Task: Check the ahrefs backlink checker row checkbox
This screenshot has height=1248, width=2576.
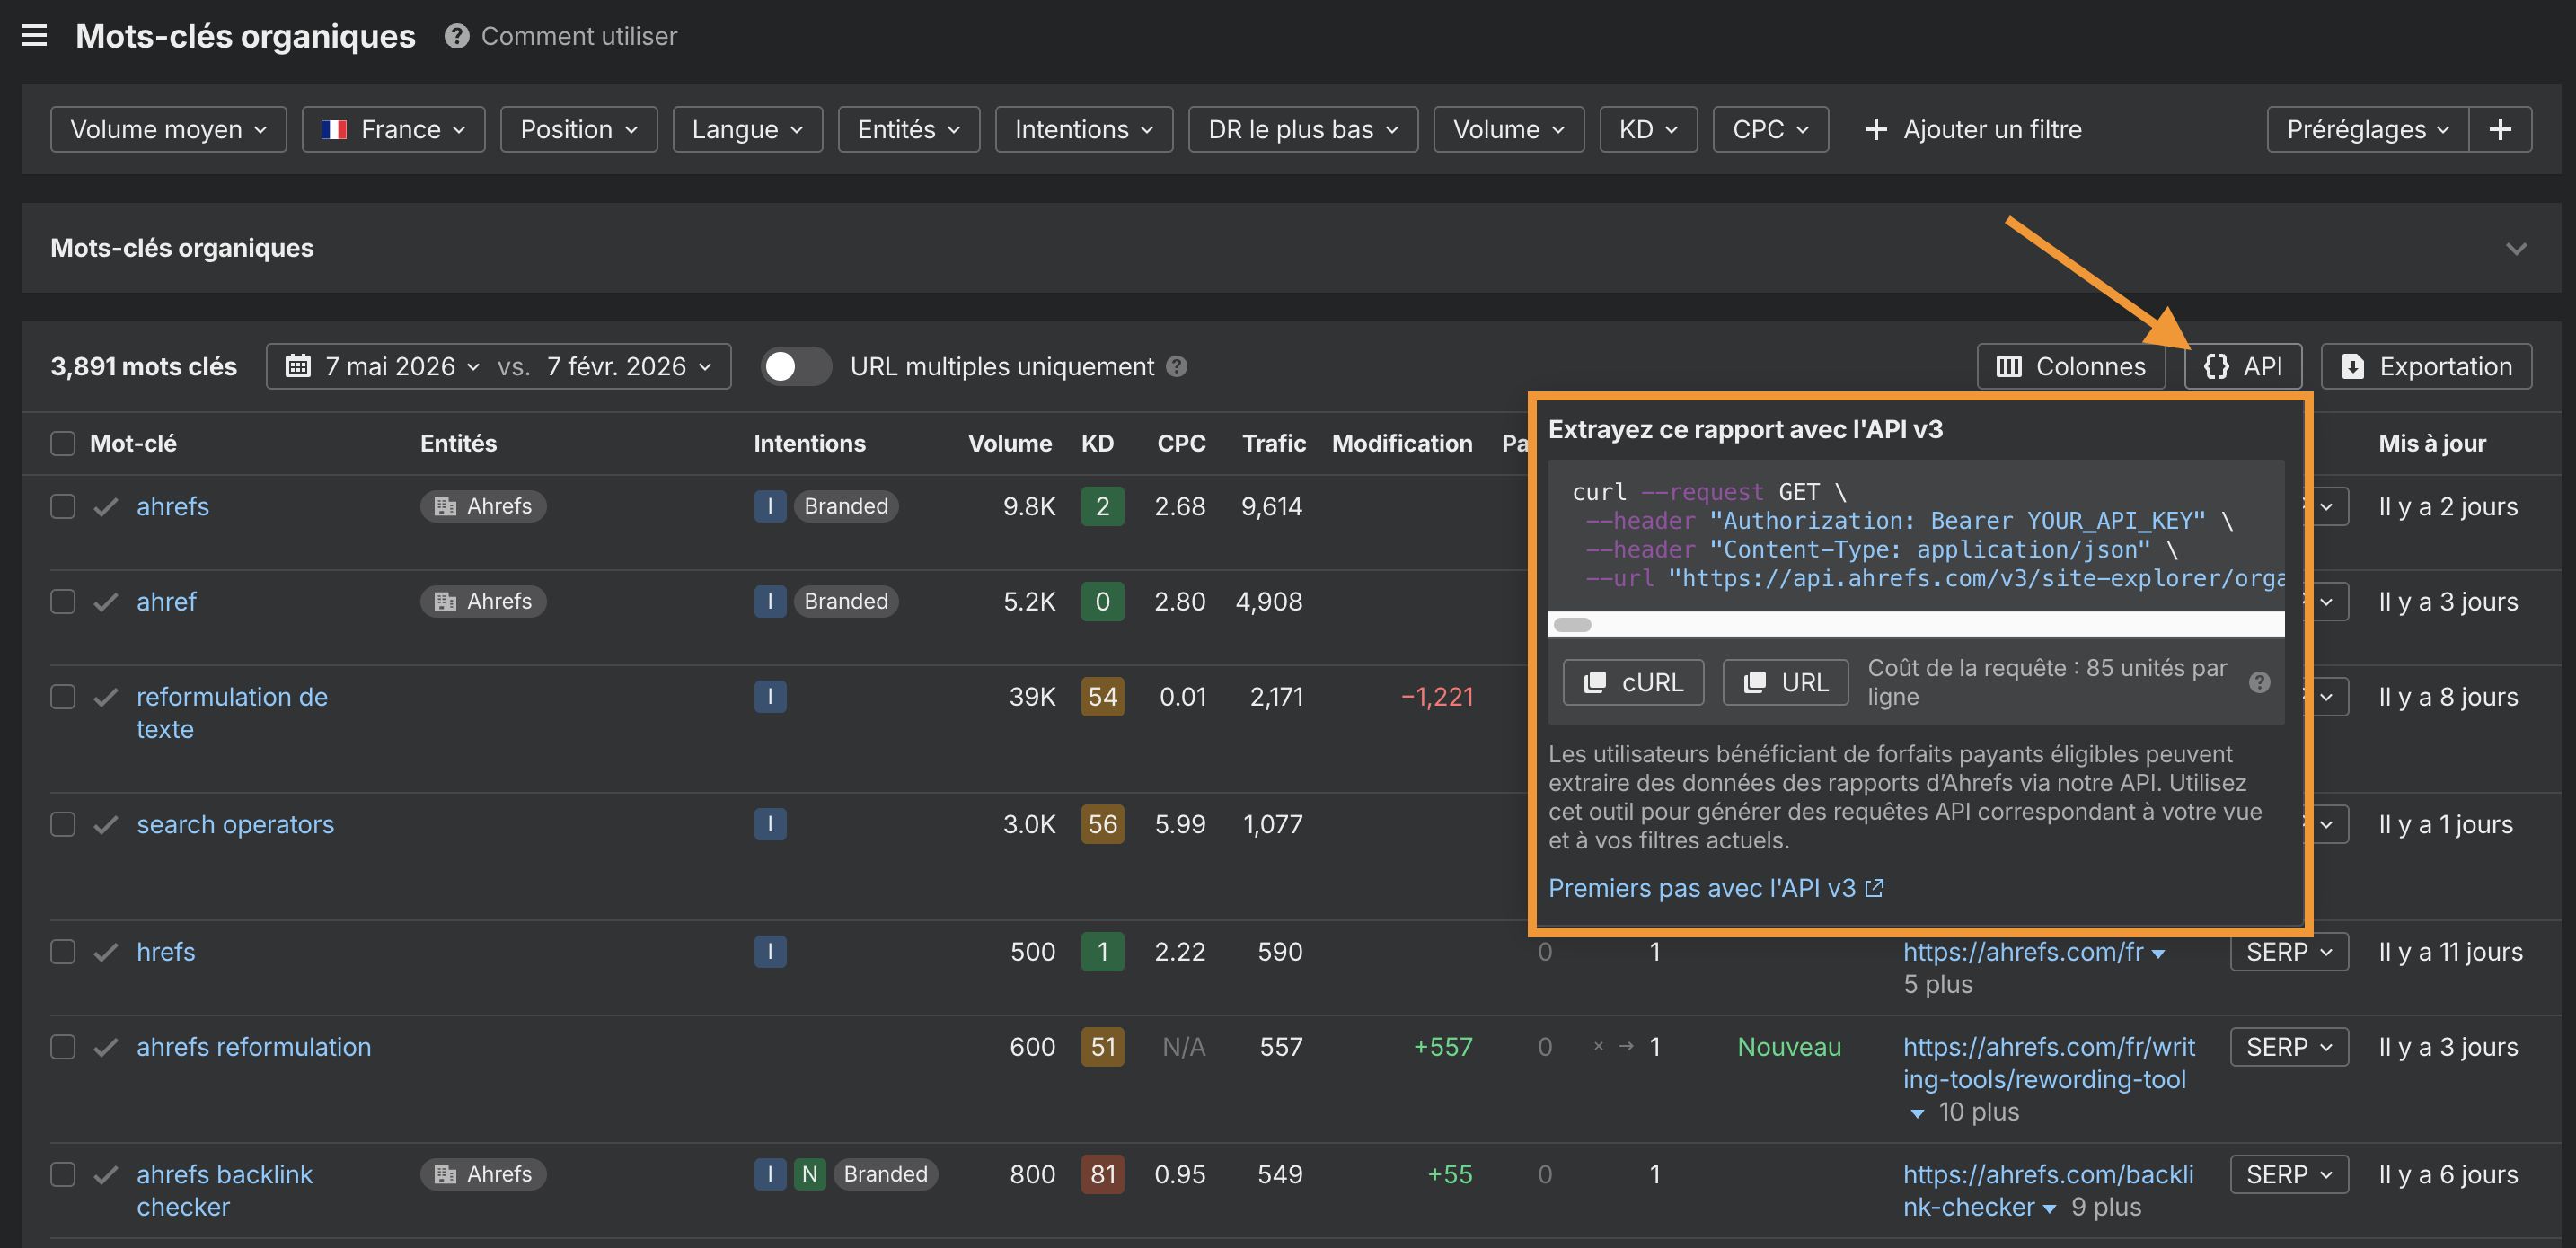Action: pos(63,1174)
